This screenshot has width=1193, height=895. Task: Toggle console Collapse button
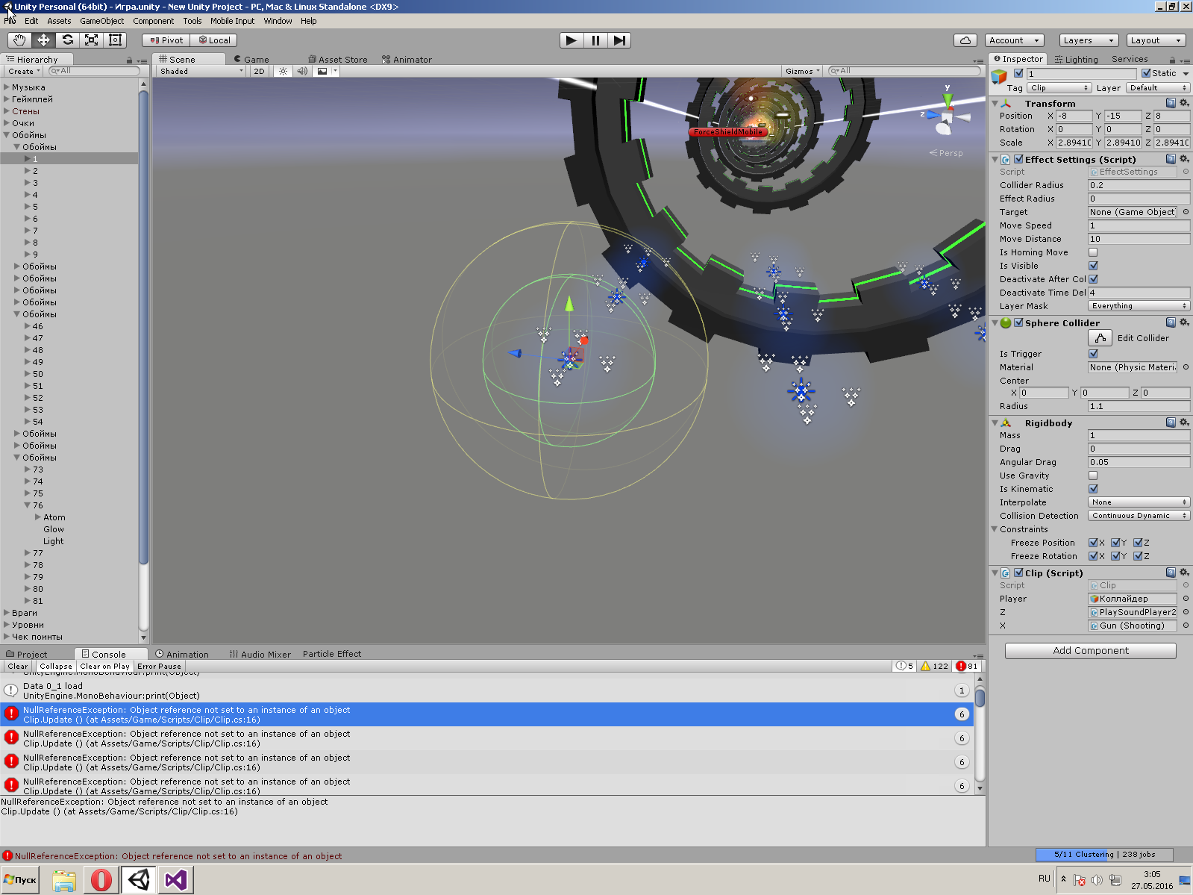click(x=56, y=666)
